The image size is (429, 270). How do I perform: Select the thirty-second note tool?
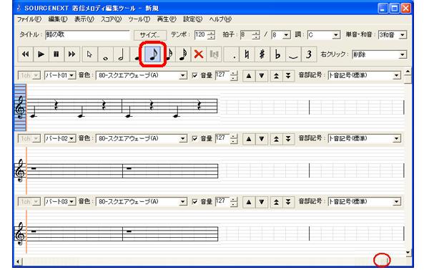pyautogui.click(x=183, y=54)
